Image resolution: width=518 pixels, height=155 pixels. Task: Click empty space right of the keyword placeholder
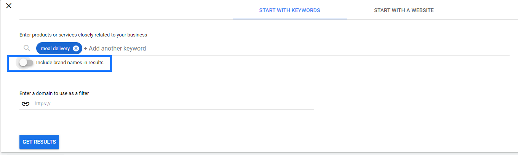305,48
